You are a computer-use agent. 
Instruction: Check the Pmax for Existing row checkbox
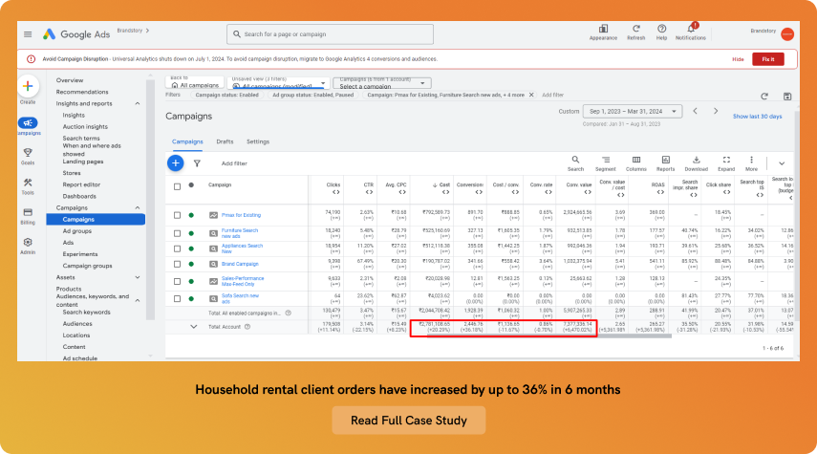tap(177, 215)
